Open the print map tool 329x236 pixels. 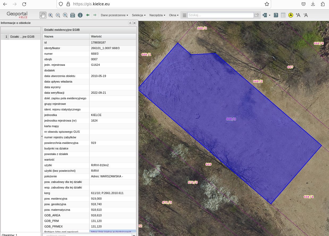point(72,15)
